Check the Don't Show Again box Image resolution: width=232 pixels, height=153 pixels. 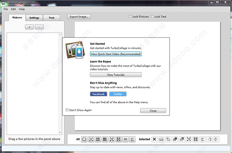click(x=67, y=110)
